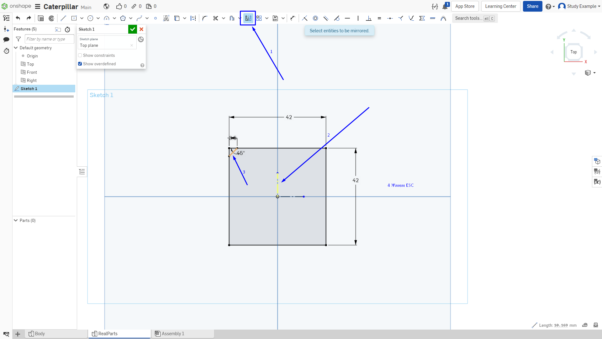This screenshot has width=602, height=339.
Task: Open the main hamburger menu
Action: [38, 6]
